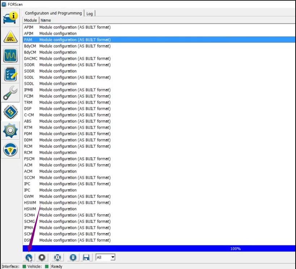The height and width of the screenshot is (269, 296).
Task: Select BdyCM row with AS BUILT format
Action: pyautogui.click(x=159, y=46)
